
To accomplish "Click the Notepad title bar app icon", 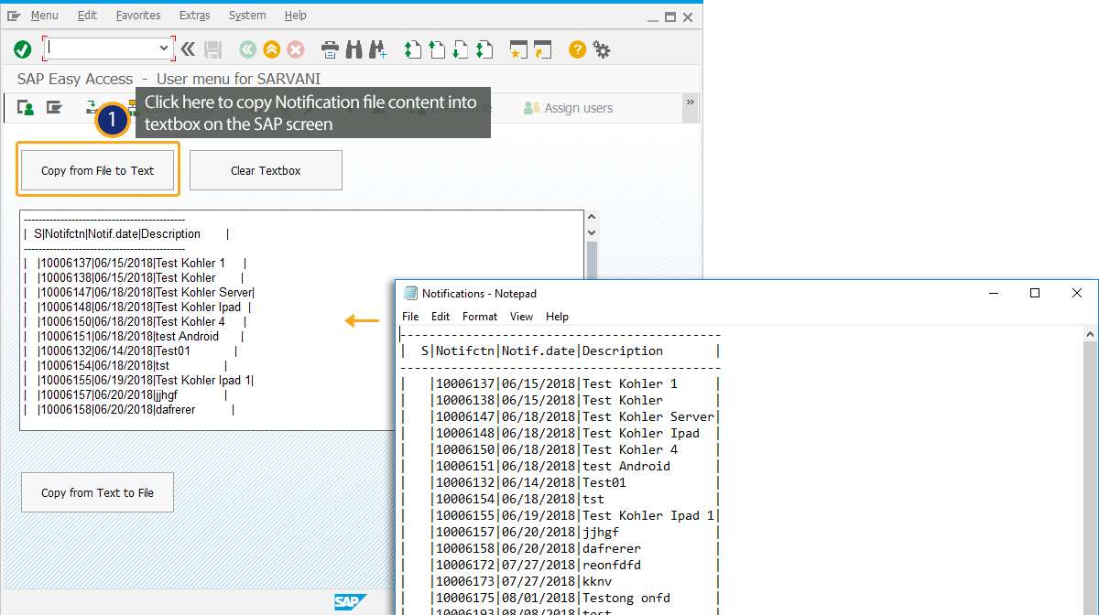I will point(411,293).
